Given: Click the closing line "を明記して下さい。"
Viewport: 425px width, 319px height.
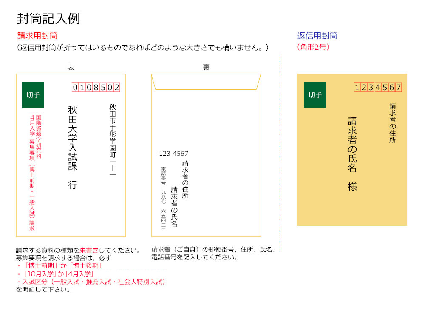Looking at the screenshot, I should click(x=43, y=290).
